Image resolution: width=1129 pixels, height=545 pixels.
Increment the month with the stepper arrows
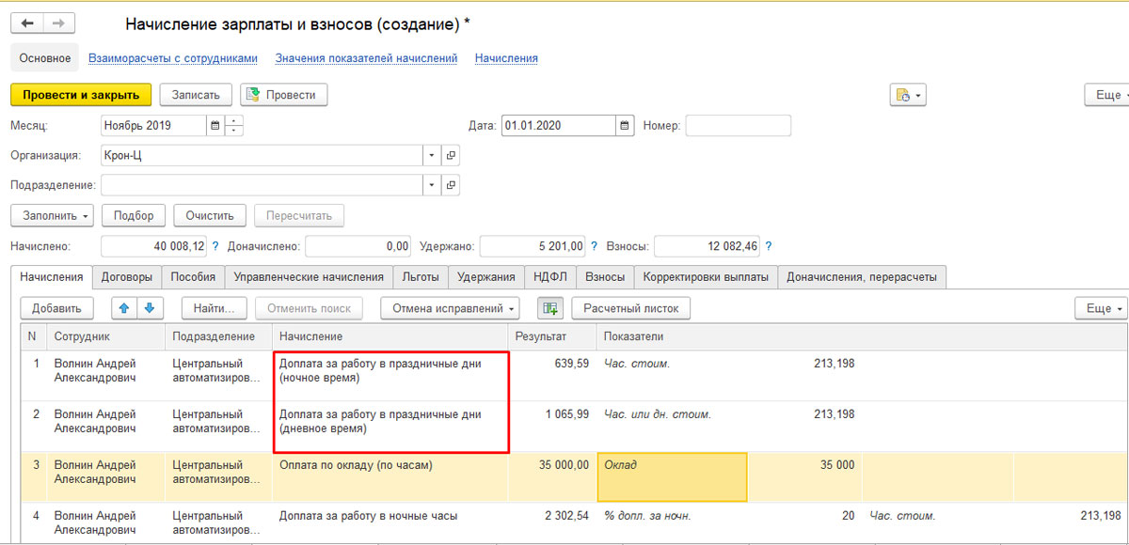point(234,120)
